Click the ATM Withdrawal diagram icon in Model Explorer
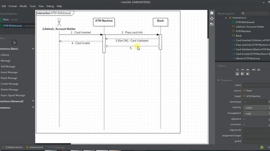Screen dimensions: 270x151 233,22
